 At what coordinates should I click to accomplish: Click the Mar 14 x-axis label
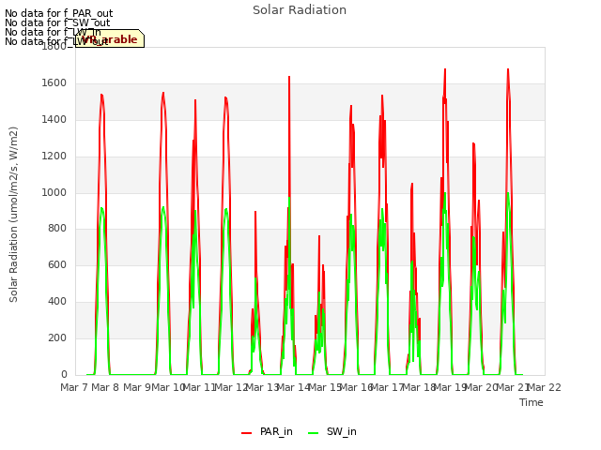pyautogui.click(x=293, y=387)
